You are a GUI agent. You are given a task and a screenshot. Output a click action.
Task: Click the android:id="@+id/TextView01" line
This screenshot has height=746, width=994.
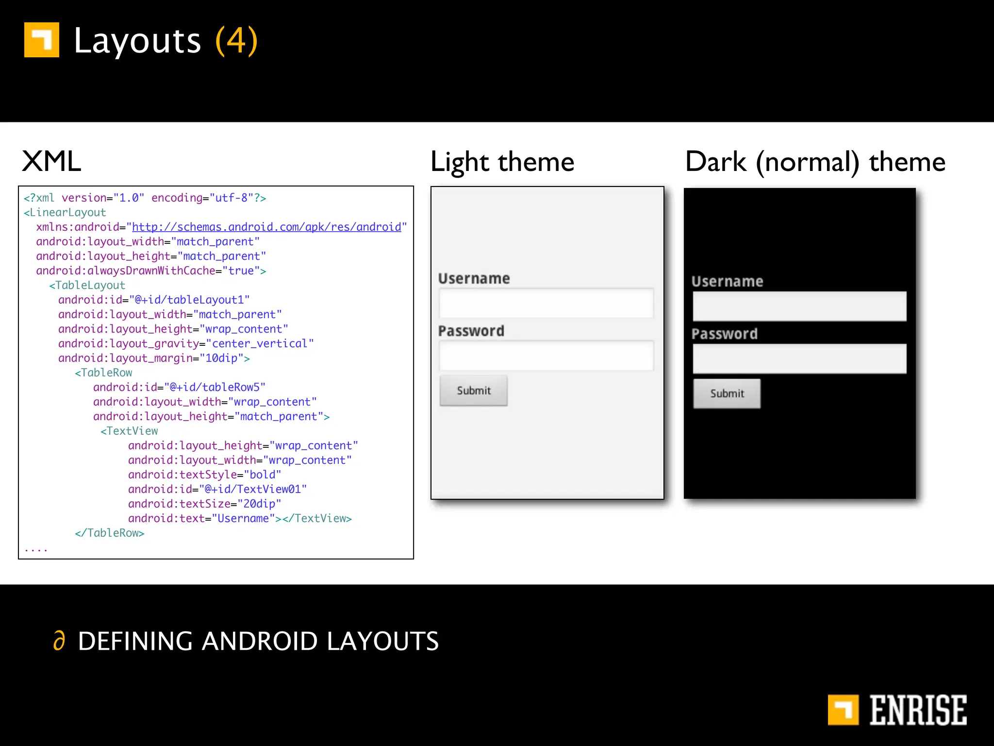[217, 489]
